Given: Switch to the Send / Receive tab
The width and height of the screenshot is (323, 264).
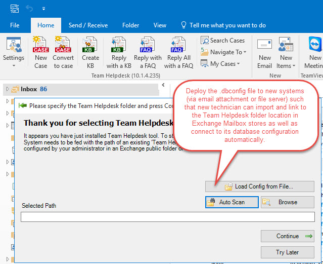Looking at the screenshot, I should pos(88,25).
